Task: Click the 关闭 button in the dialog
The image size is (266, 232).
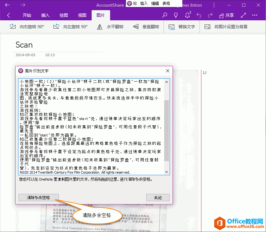Action: point(158,197)
